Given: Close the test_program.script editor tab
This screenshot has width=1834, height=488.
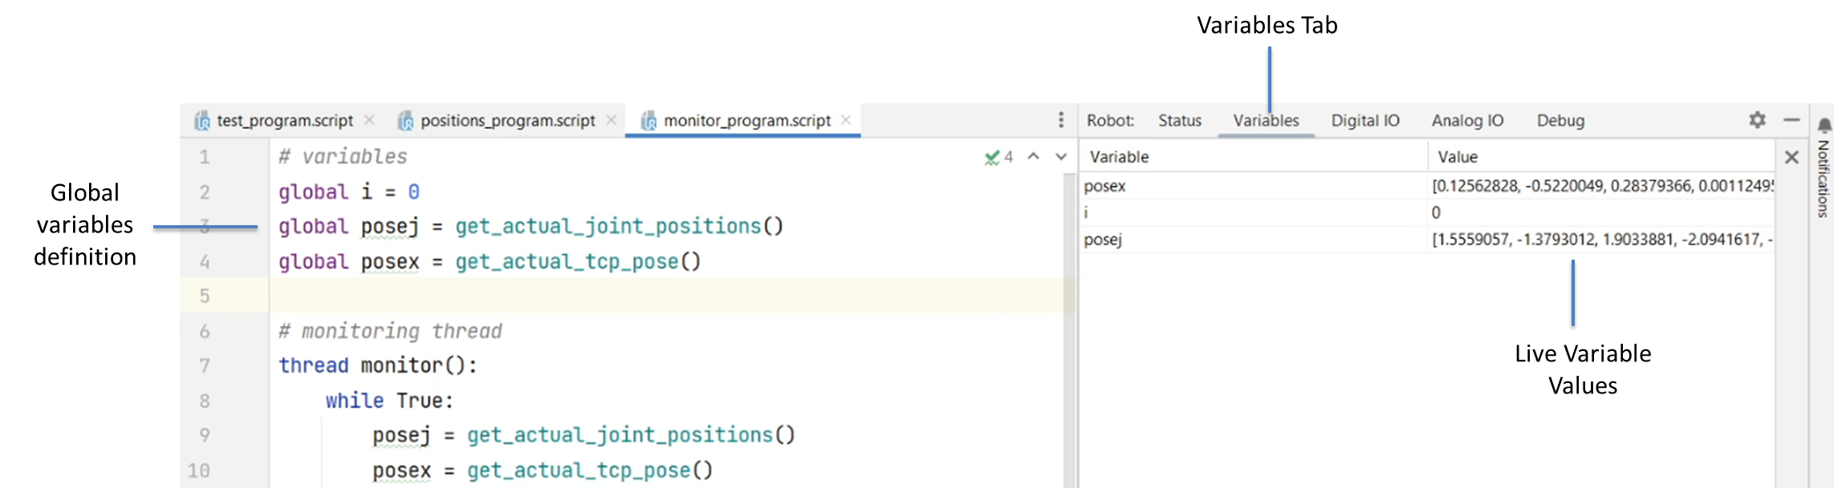Looking at the screenshot, I should [369, 120].
